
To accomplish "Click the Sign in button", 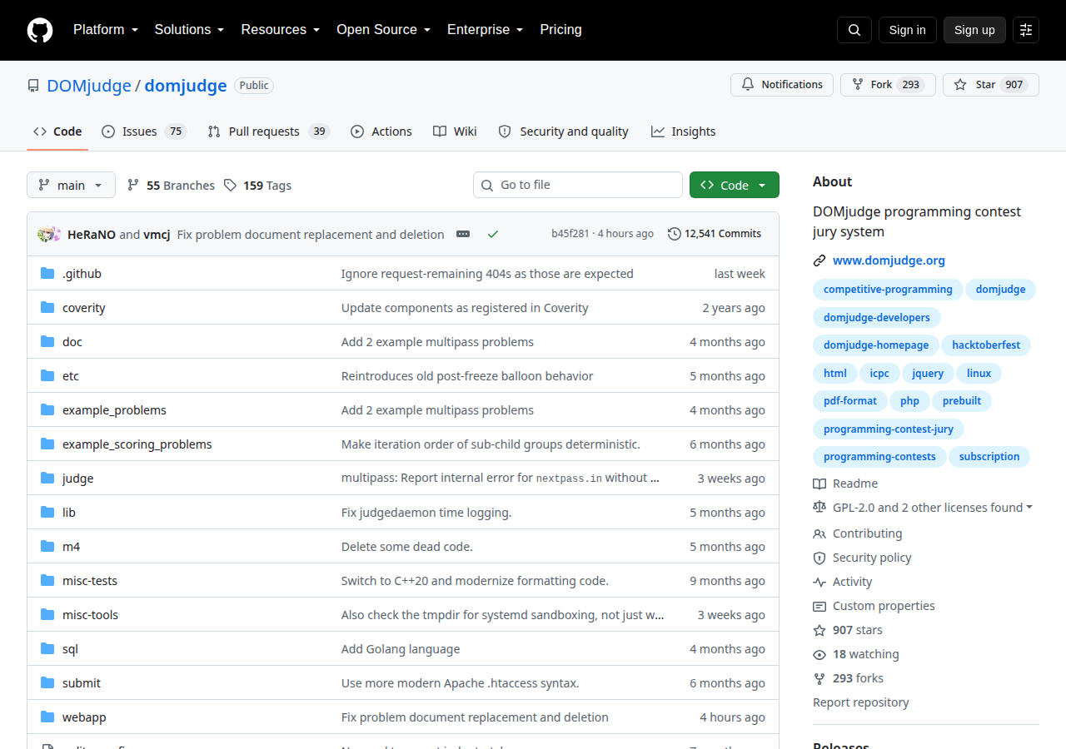I will click(x=907, y=30).
